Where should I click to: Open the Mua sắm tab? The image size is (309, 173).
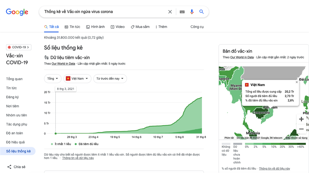[x=140, y=27]
